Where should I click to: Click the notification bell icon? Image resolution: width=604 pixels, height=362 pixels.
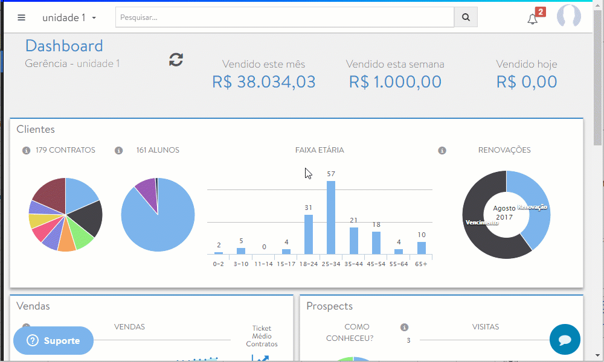tap(532, 19)
